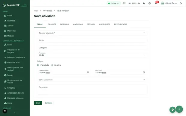This screenshot has width=186, height=116.
Task: Go to Início breadcrumb link
Action: tap(36, 11)
